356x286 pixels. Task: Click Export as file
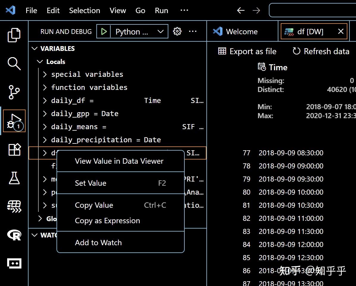tap(247, 51)
